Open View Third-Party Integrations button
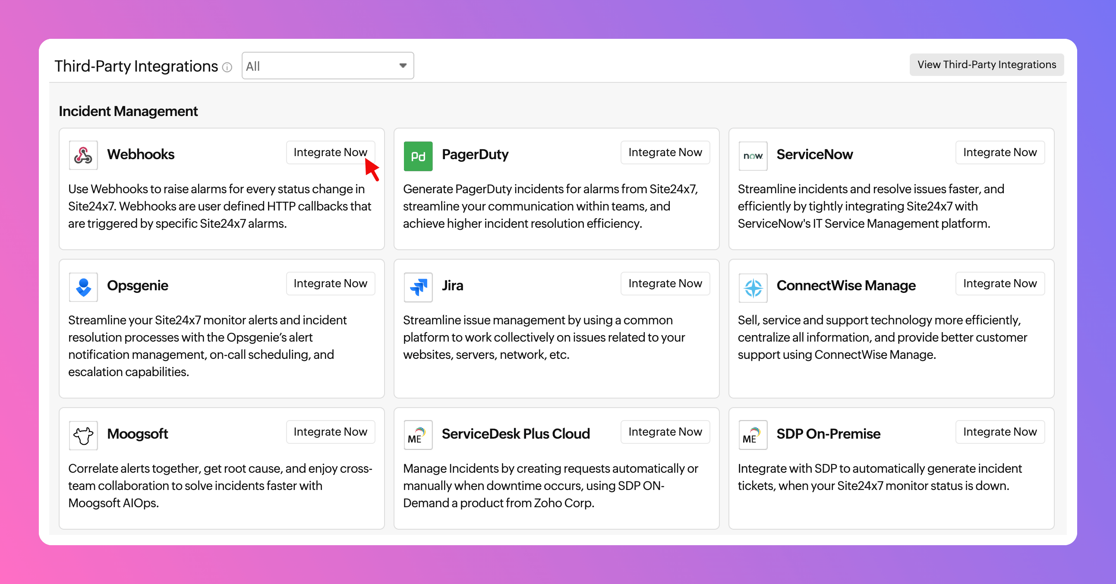Viewport: 1116px width, 584px height. point(986,65)
